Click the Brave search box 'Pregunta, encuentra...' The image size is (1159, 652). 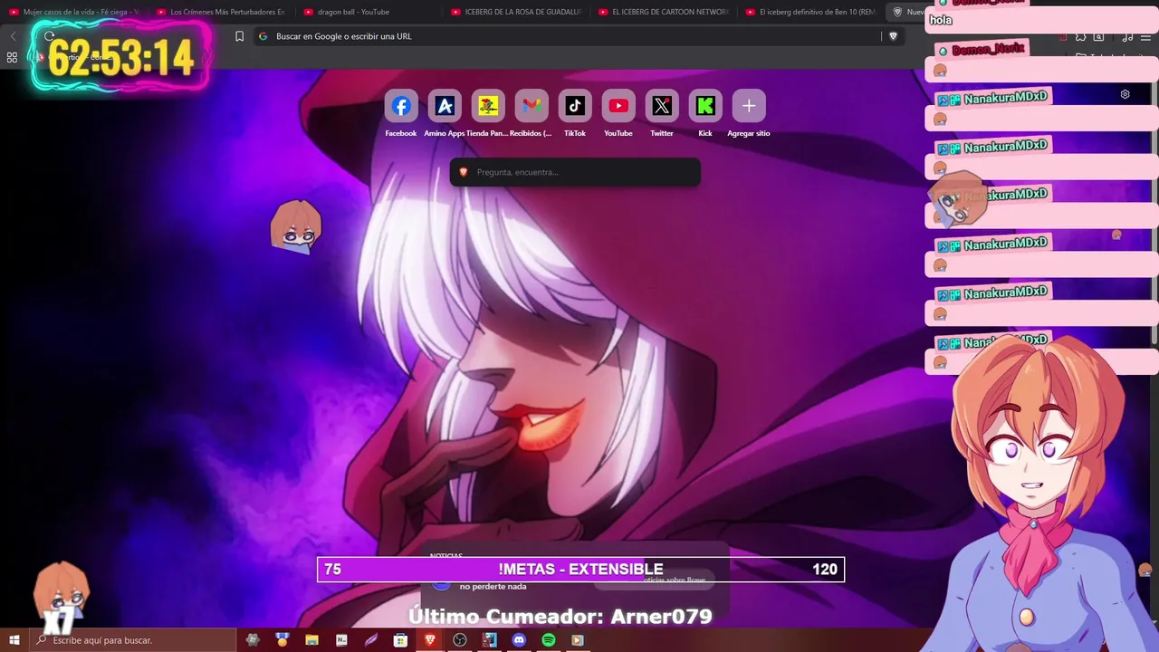coord(575,172)
